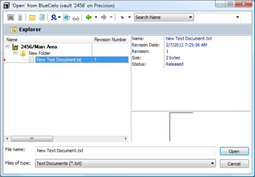Open dropdown next to blue curved arrow
Image resolution: width=255 pixels, height=177 pixels.
130,17
